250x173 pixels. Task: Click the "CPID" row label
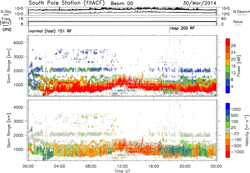tap(7, 30)
